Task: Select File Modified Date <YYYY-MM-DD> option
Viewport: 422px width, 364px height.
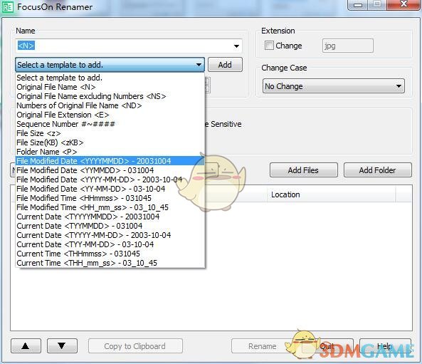Action: [x=110, y=180]
